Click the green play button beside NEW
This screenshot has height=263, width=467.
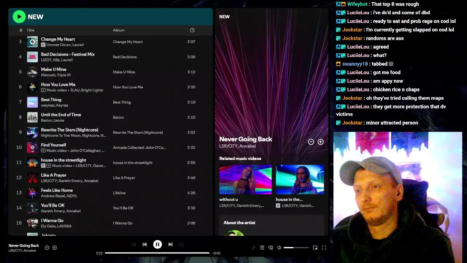pyautogui.click(x=19, y=16)
